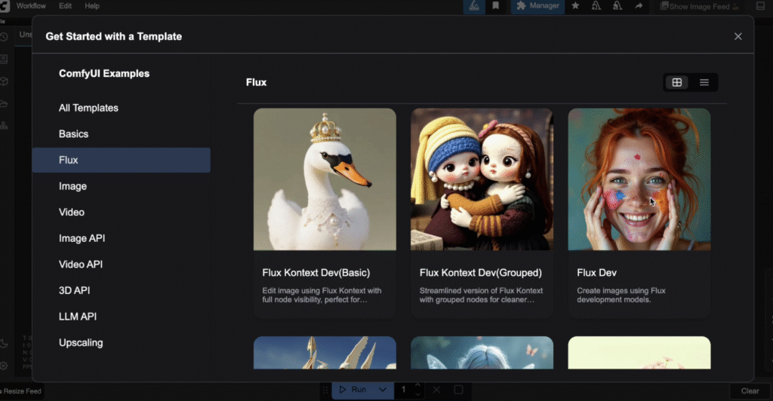Image resolution: width=773 pixels, height=401 pixels.
Task: Expand the Run button dropdown arrow
Action: [x=383, y=390]
